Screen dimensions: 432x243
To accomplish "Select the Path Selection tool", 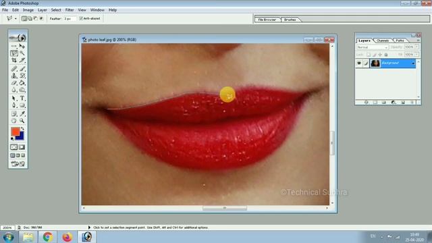I will click(x=13, y=98).
